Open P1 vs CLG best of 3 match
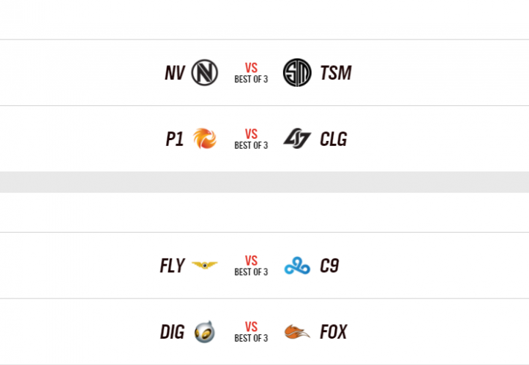The image size is (529, 365). tap(251, 139)
